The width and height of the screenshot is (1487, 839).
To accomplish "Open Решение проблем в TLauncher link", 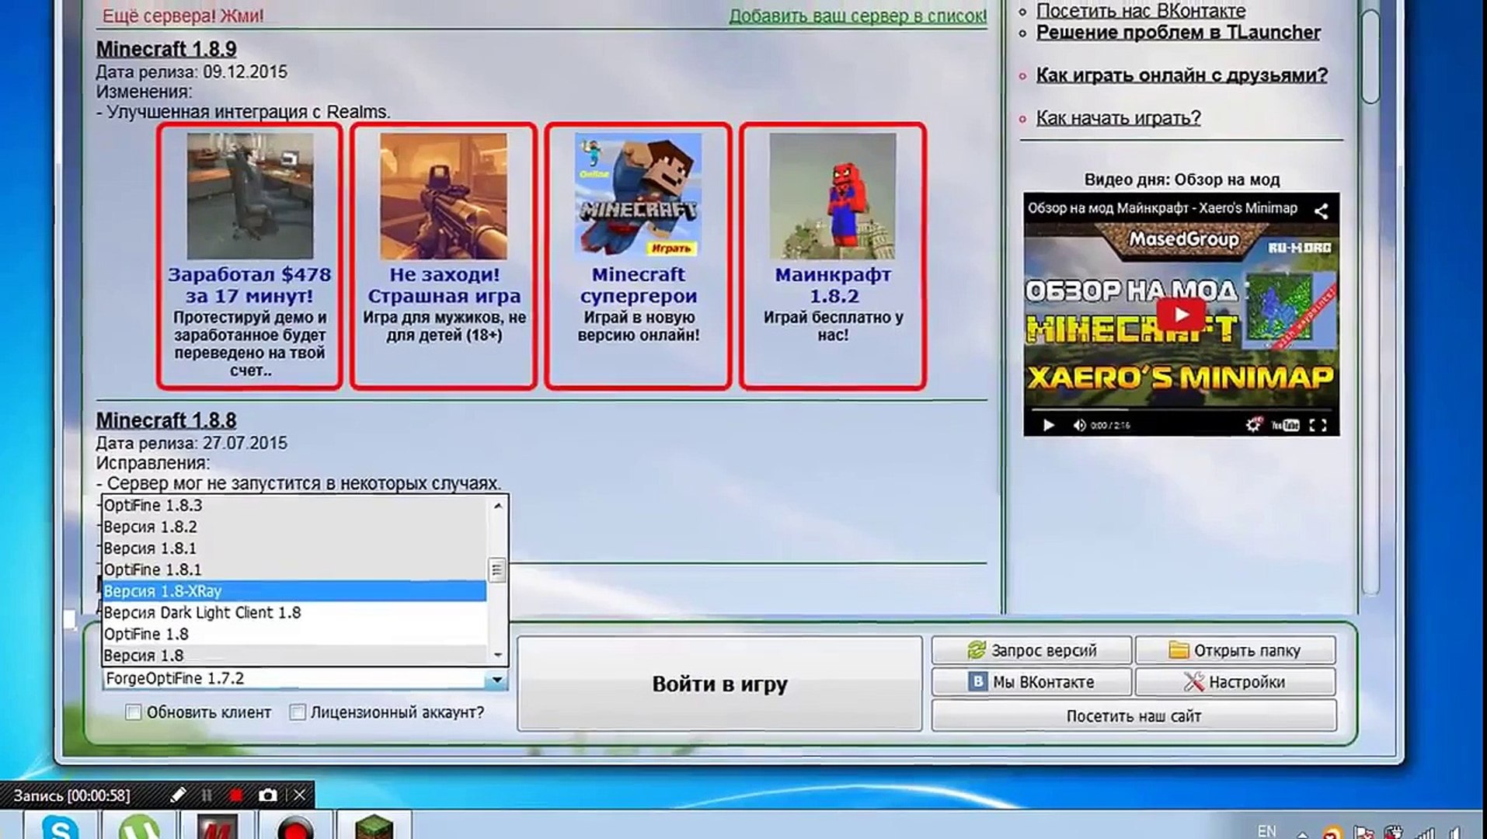I will click(1178, 33).
